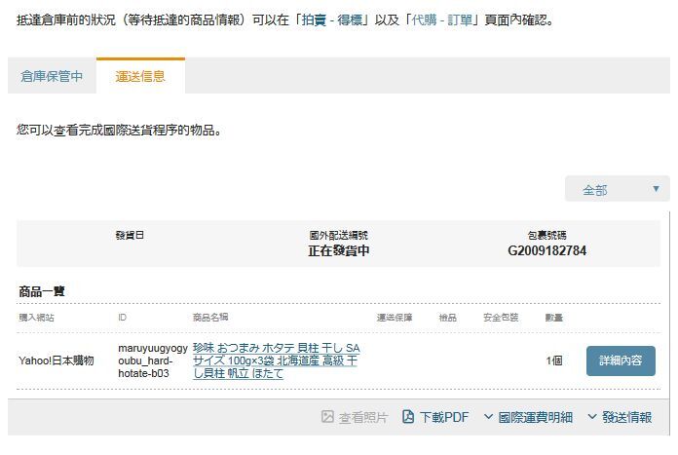Click the quantity 1個 cell
Viewport: 678px width, 455px height.
click(554, 360)
